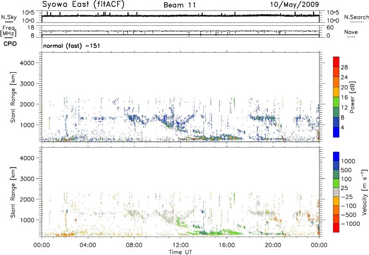
Task: Click the 'Velocity [m s-1]' colorbar label
Action: pos(364,192)
